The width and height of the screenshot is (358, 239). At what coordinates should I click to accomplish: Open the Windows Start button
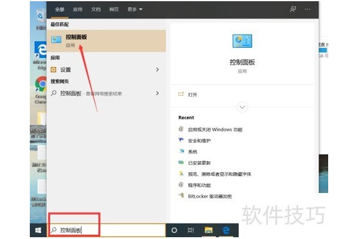coord(38,230)
